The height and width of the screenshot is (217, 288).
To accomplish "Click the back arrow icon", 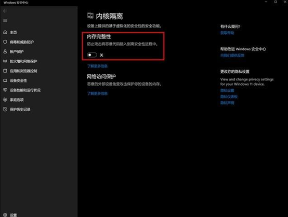I will click(x=5, y=11).
